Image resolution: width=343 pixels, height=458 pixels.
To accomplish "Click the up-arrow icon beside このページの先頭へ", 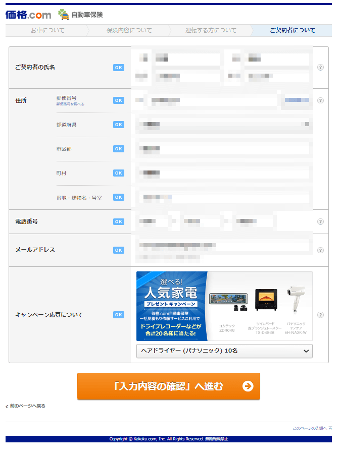I will pyautogui.click(x=330, y=428).
